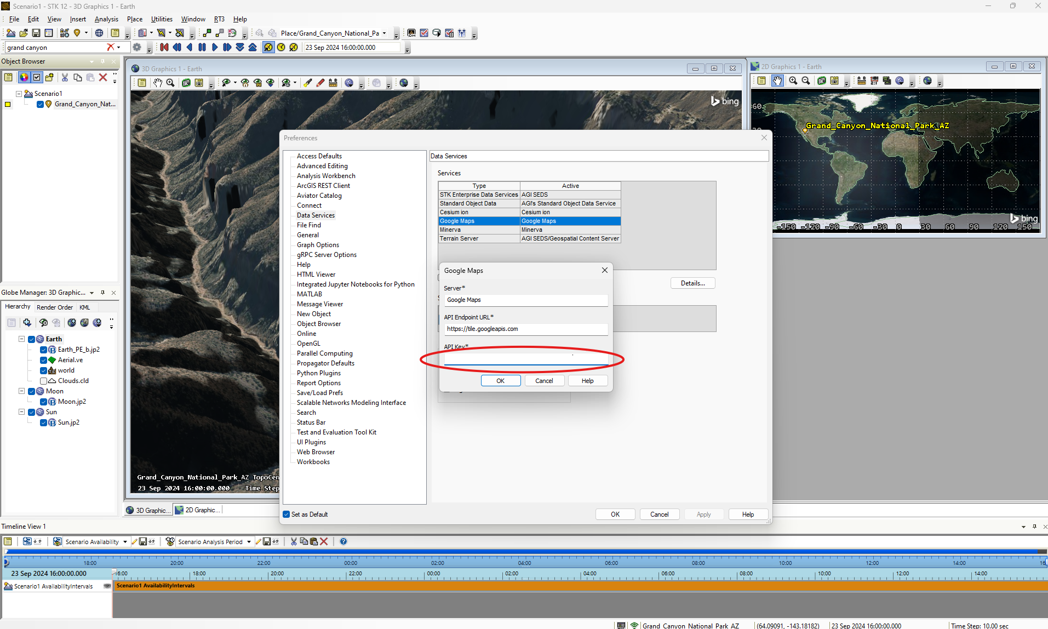Toggle the world terrain layer checkbox

tap(43, 370)
